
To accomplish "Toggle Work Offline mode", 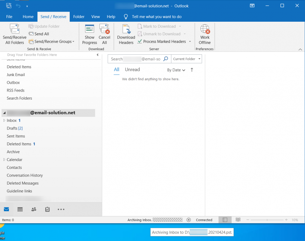I will point(205,34).
